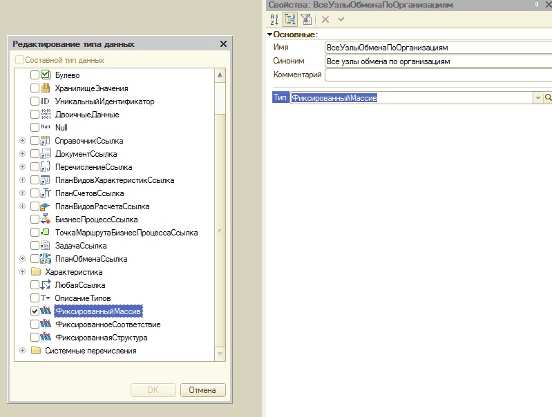Click the СправочникСсылка catalog icon
Screen dimensions: 552x417
click(x=45, y=141)
